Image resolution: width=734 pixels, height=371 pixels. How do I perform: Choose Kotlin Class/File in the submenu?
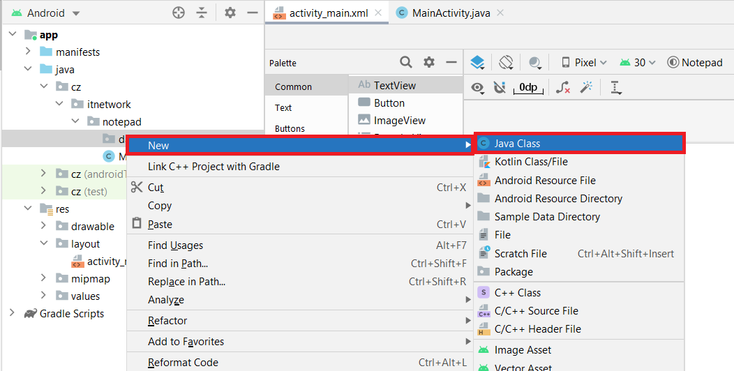pyautogui.click(x=531, y=162)
